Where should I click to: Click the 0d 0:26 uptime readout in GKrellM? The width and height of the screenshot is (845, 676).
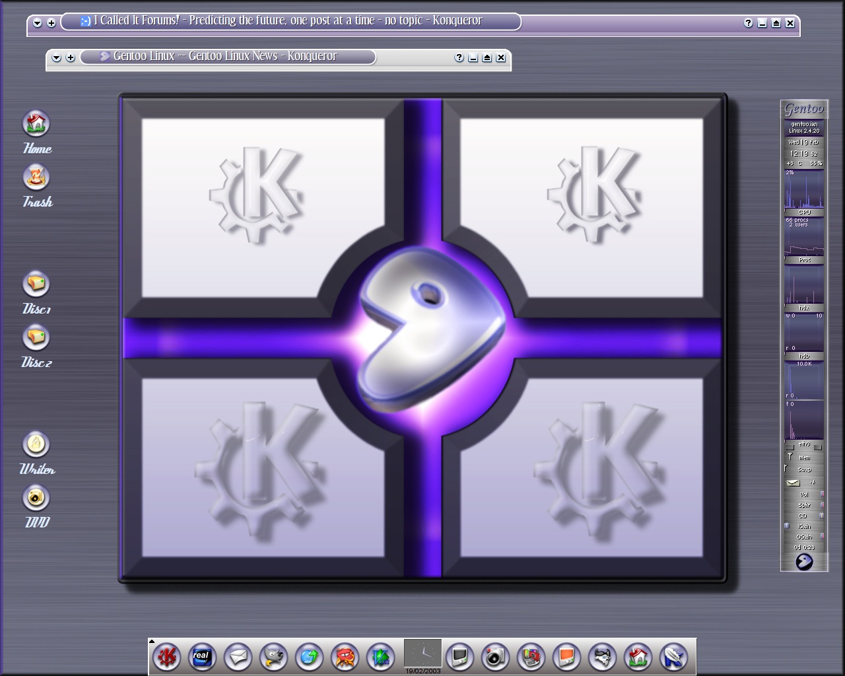(x=804, y=547)
